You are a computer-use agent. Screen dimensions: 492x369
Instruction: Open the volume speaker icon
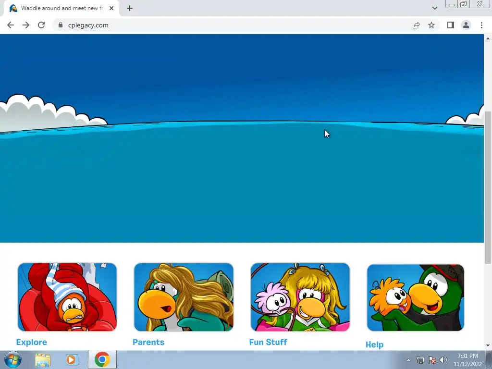click(443, 360)
